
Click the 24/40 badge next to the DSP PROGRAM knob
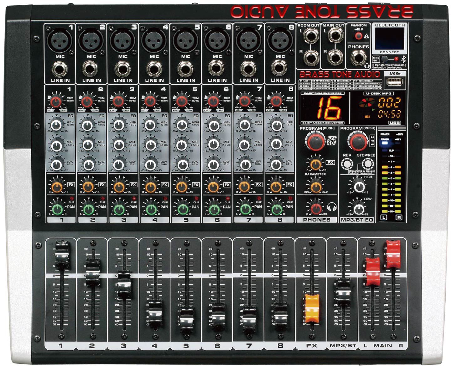332,141
